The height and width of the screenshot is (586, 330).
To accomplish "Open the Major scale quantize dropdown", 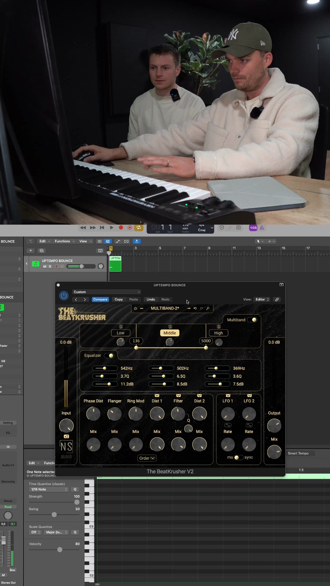I will 56,532.
